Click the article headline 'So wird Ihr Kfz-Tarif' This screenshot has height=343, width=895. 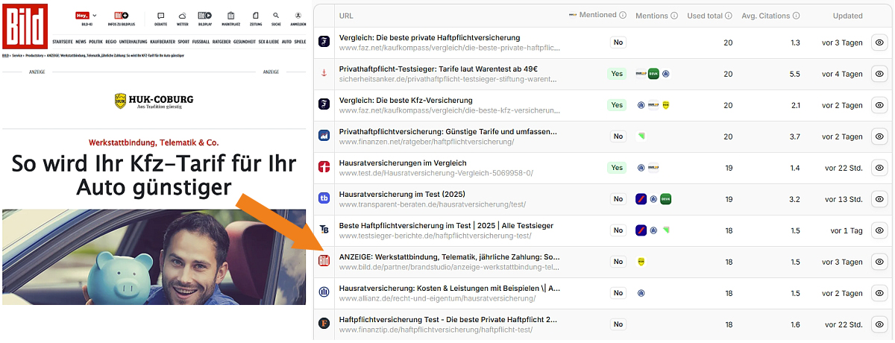click(154, 175)
